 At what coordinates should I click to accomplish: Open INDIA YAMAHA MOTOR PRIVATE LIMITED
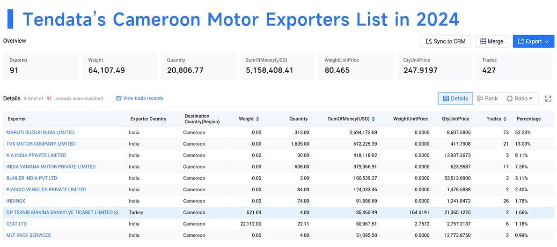pyautogui.click(x=51, y=166)
